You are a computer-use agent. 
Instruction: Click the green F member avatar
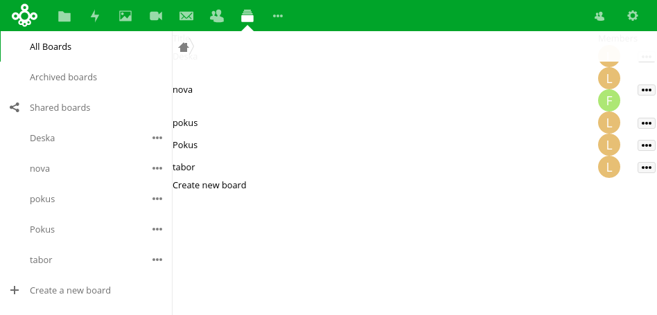[608, 100]
